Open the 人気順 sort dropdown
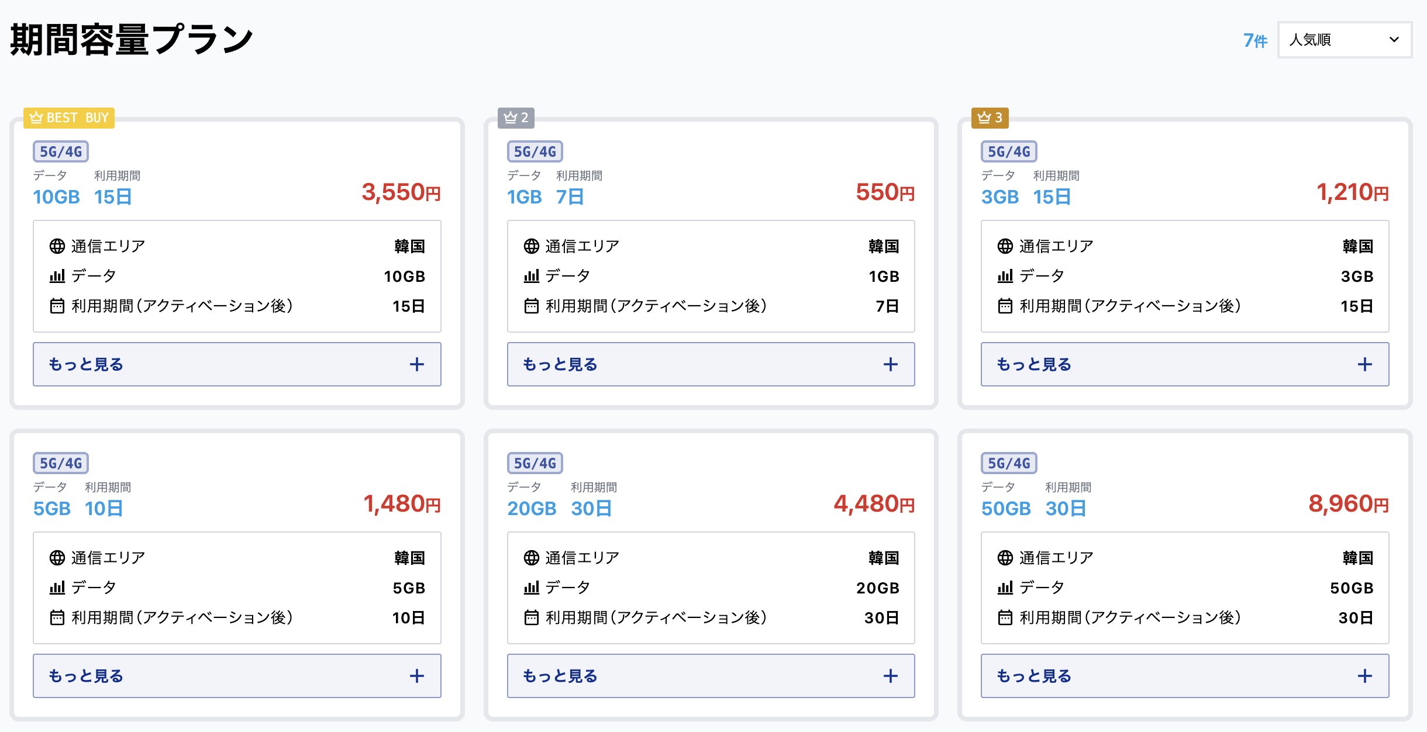The width and height of the screenshot is (1427, 732). (1344, 40)
